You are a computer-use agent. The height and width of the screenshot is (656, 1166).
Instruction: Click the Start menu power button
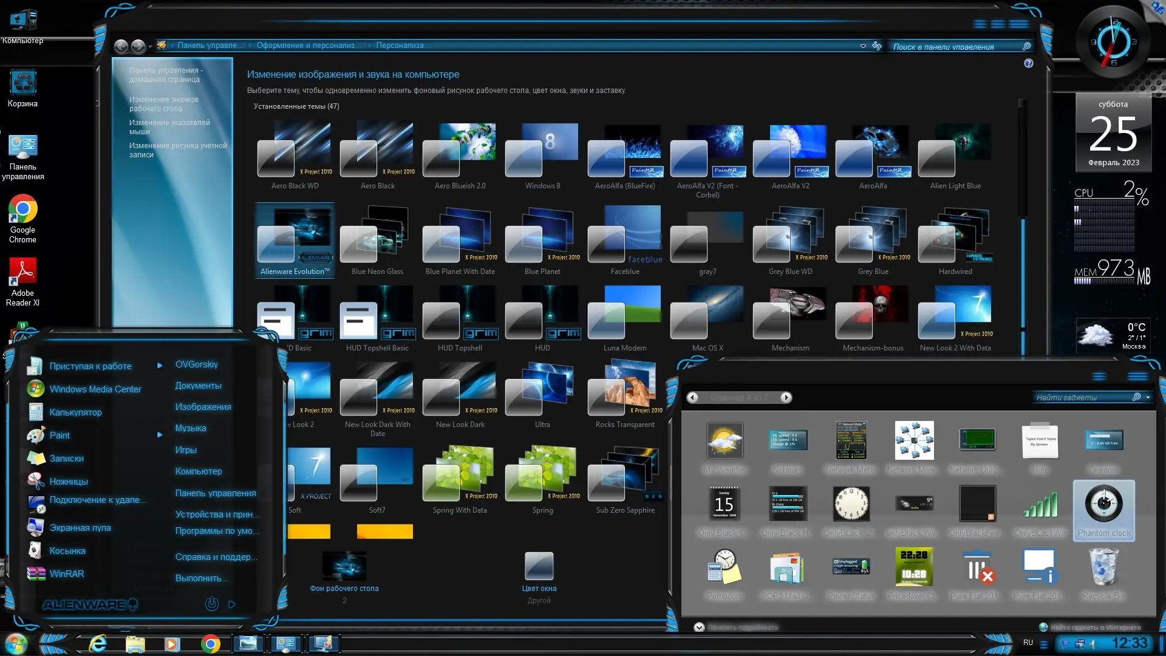pos(211,604)
